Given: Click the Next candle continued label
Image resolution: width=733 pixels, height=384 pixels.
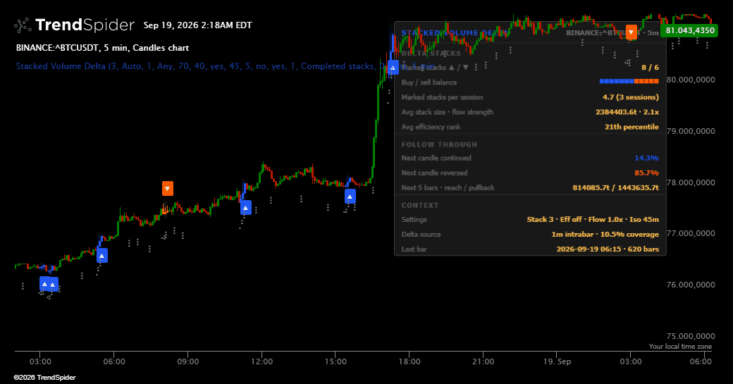Looking at the screenshot, I should click(x=436, y=158).
